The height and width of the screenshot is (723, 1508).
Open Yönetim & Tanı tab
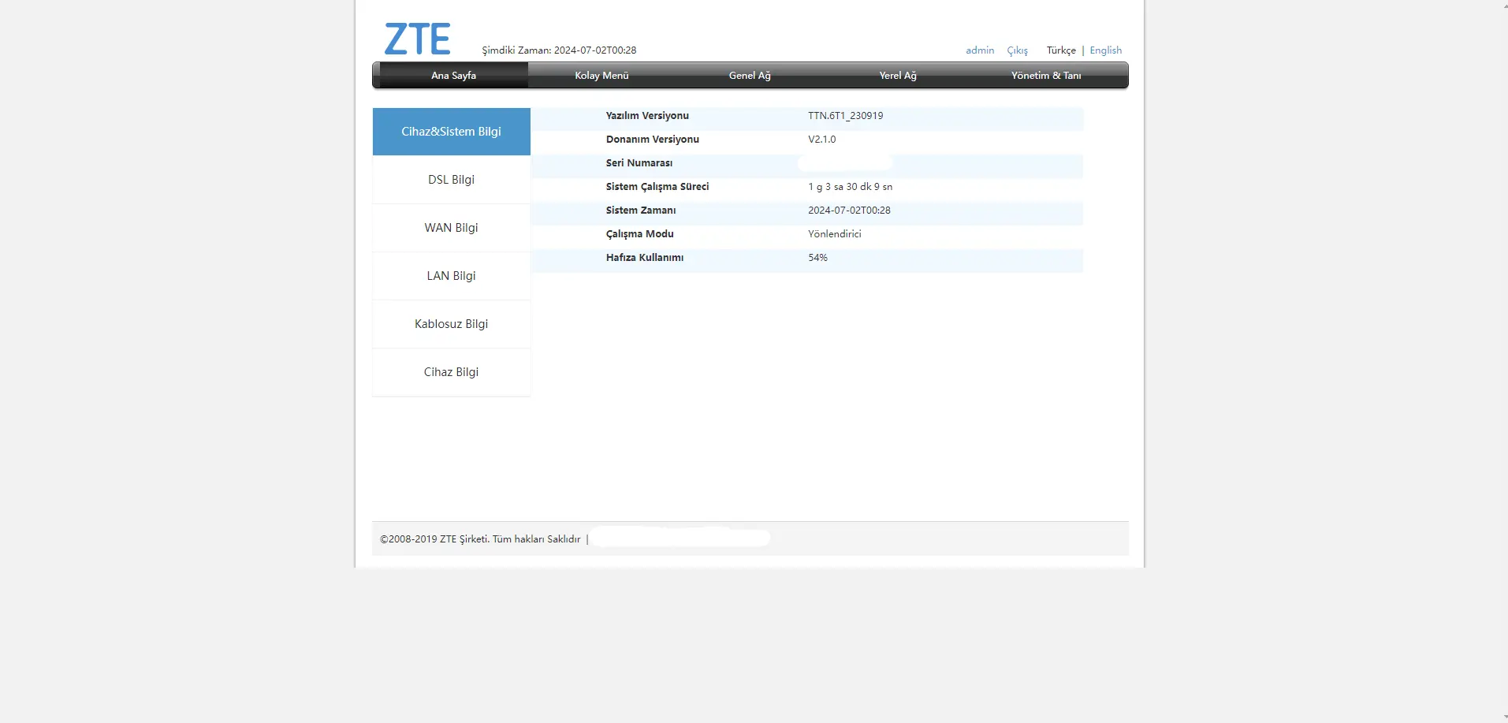click(x=1046, y=76)
